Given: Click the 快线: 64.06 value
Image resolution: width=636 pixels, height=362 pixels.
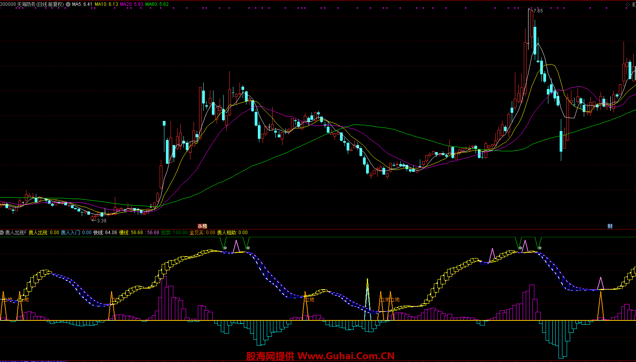Looking at the screenshot, I should tap(105, 233).
